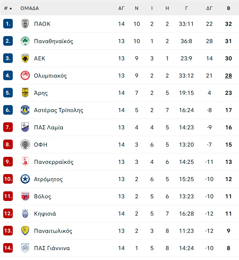
Task: Click the Βόλος club crest icon
Action: 25,196
